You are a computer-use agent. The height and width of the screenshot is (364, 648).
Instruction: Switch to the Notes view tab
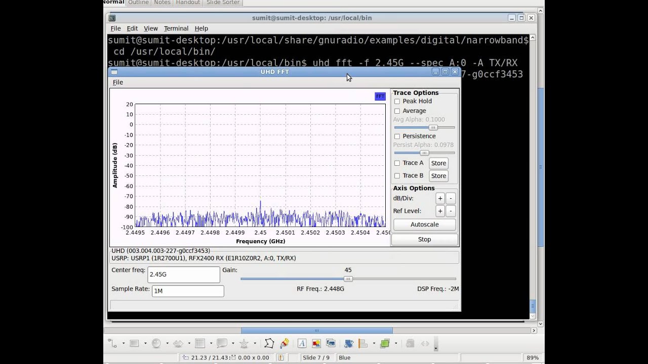pyautogui.click(x=162, y=3)
